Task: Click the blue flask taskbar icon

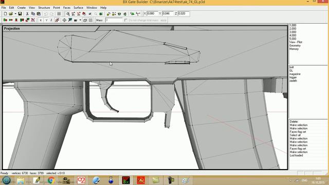Action: 111,180
